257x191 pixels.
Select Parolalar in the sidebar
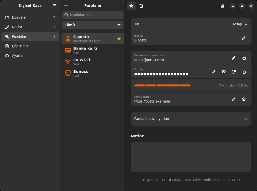point(30,37)
